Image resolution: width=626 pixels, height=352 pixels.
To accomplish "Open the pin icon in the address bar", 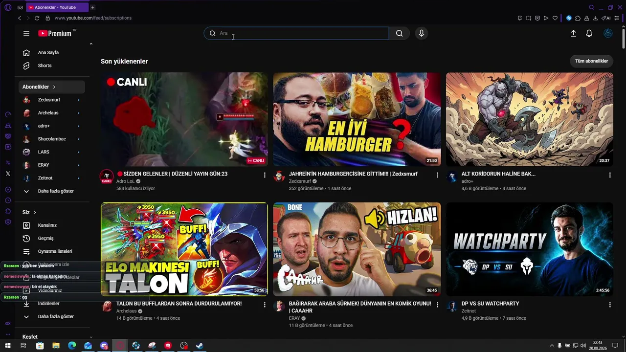I will click(520, 18).
